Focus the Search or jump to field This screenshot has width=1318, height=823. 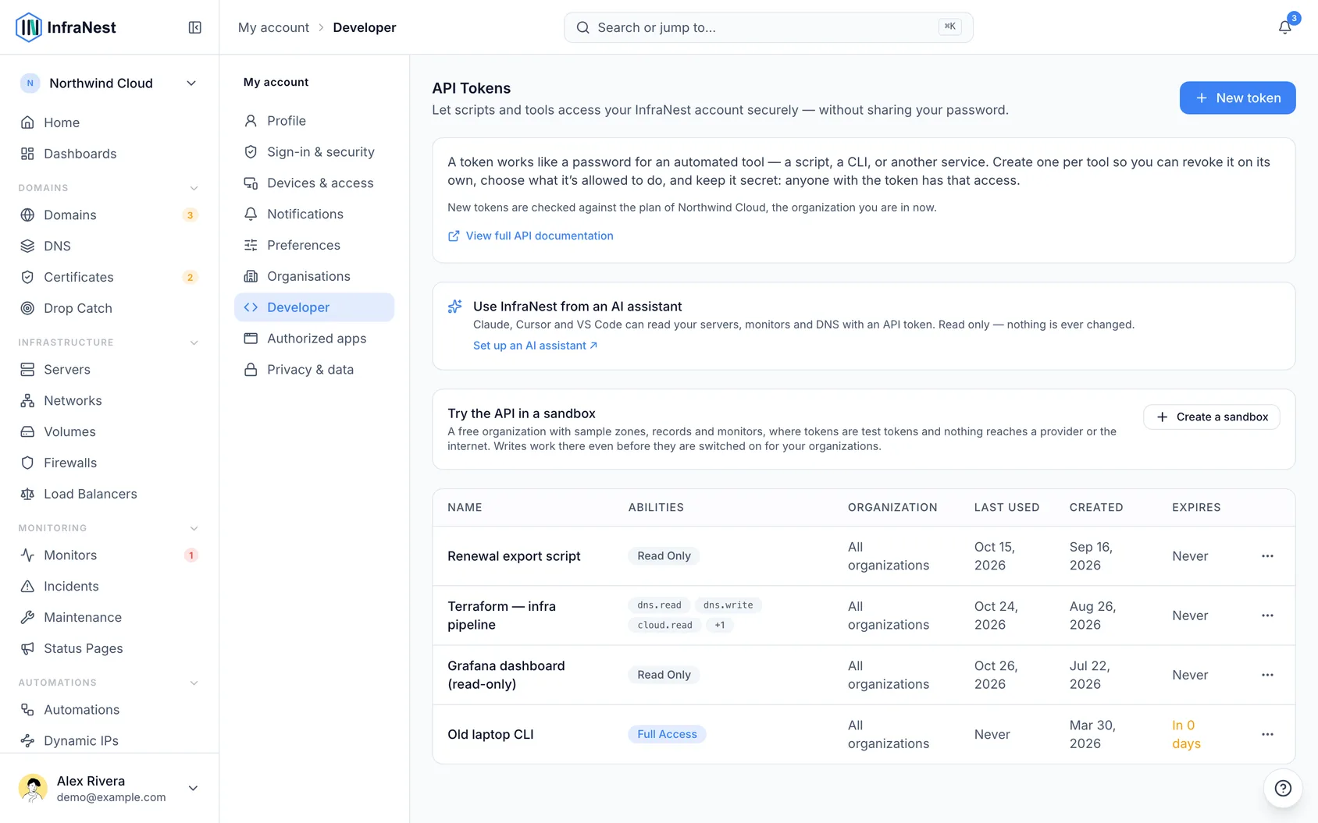click(x=768, y=27)
